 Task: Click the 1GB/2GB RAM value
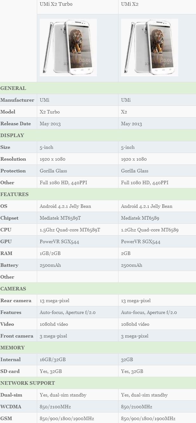point(50,254)
